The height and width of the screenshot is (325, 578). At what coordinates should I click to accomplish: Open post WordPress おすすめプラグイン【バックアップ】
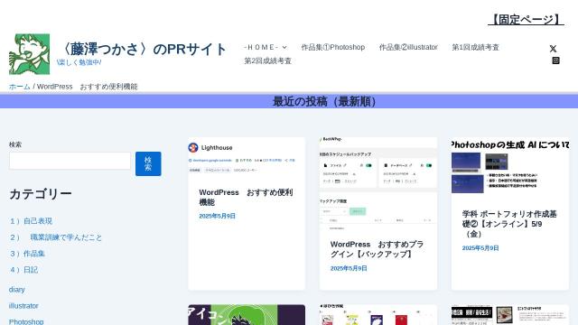[x=378, y=249]
